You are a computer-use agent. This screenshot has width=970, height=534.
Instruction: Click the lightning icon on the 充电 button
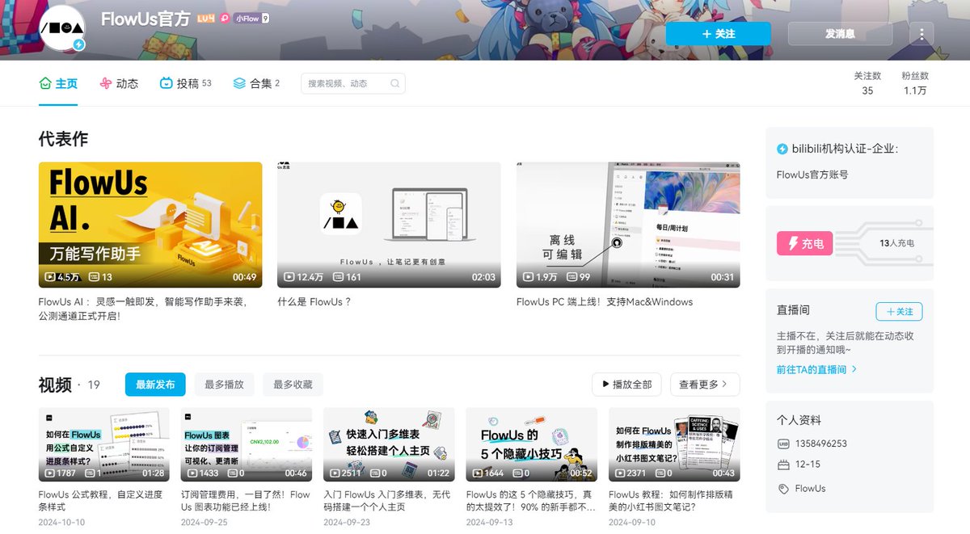pos(791,243)
